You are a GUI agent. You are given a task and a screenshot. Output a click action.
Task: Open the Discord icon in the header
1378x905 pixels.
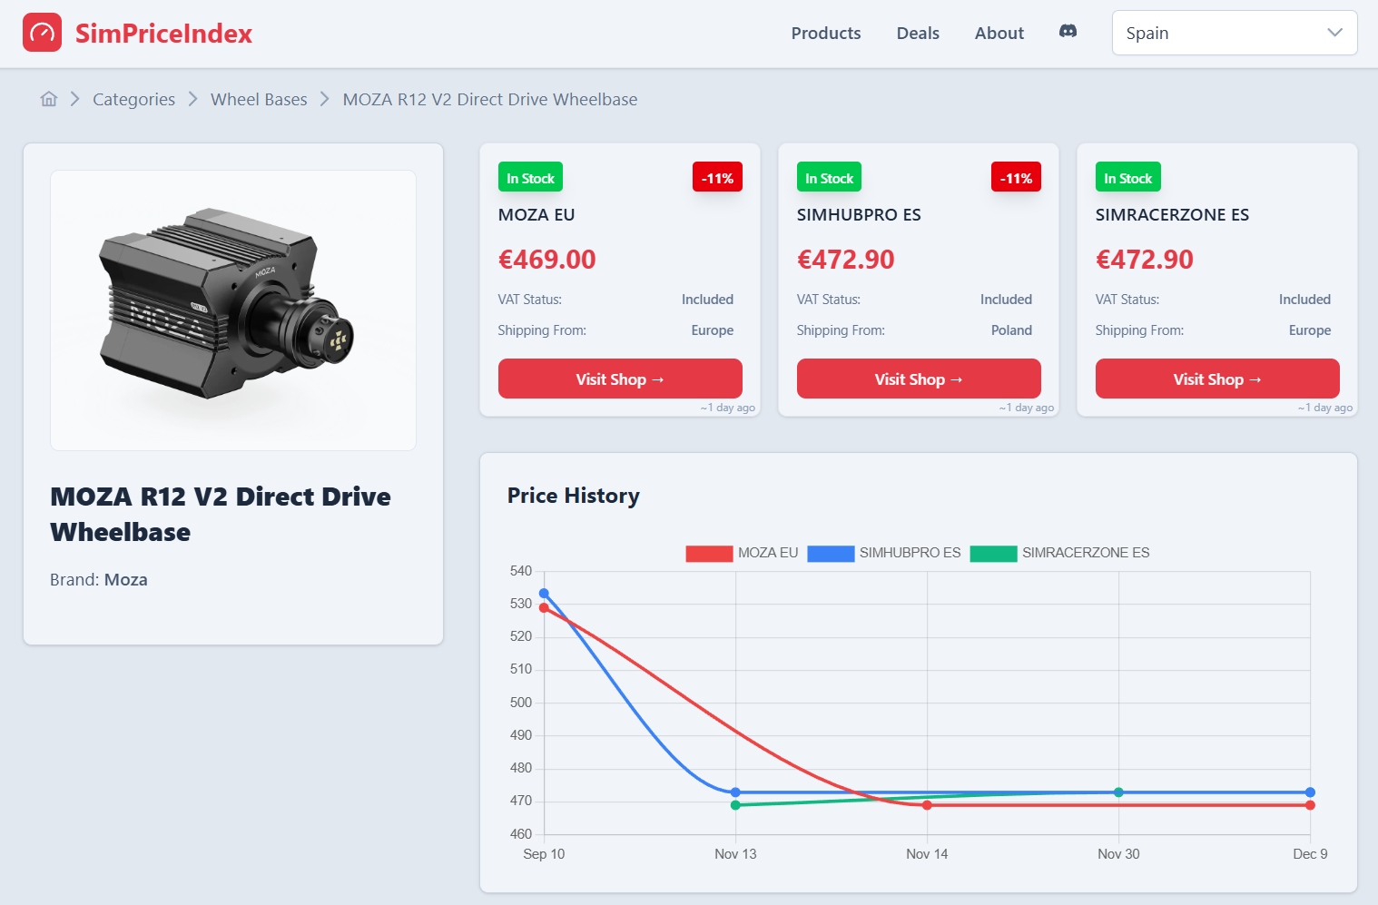pyautogui.click(x=1068, y=31)
